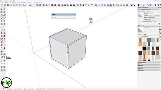Choose the Rotate tool

(2, 36)
